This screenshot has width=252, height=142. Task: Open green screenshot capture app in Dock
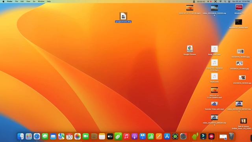tap(175, 136)
